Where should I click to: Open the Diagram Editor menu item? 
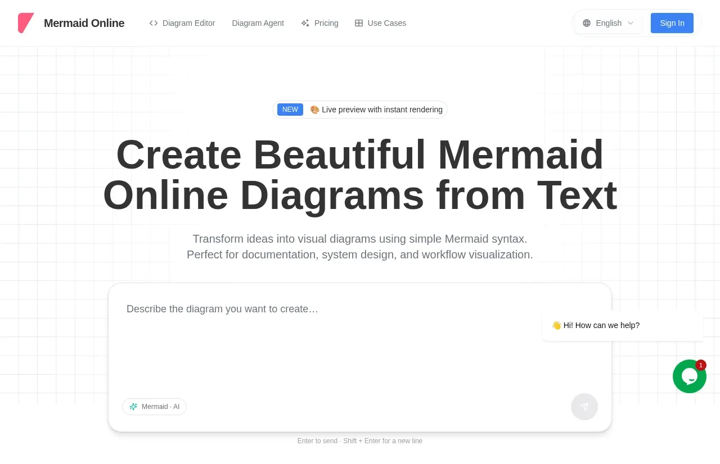[x=182, y=23]
